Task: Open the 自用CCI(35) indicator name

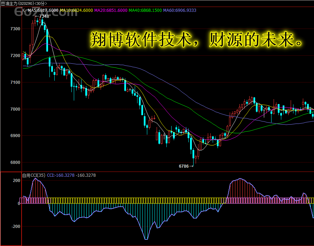Action: [x=34, y=175]
